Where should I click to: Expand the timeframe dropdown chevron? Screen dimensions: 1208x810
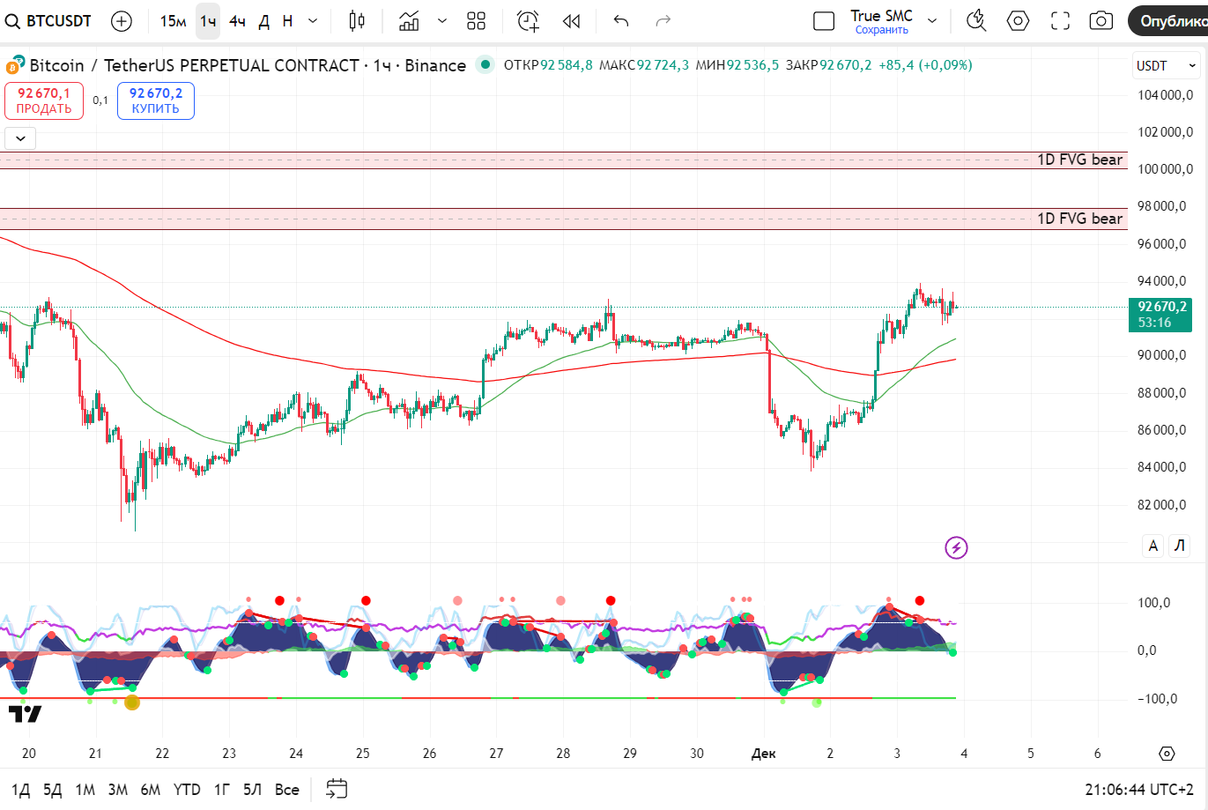(311, 20)
